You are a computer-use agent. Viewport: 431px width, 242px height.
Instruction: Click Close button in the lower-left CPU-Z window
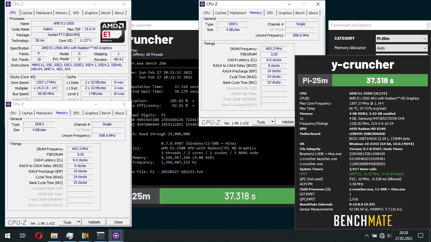(x=118, y=222)
